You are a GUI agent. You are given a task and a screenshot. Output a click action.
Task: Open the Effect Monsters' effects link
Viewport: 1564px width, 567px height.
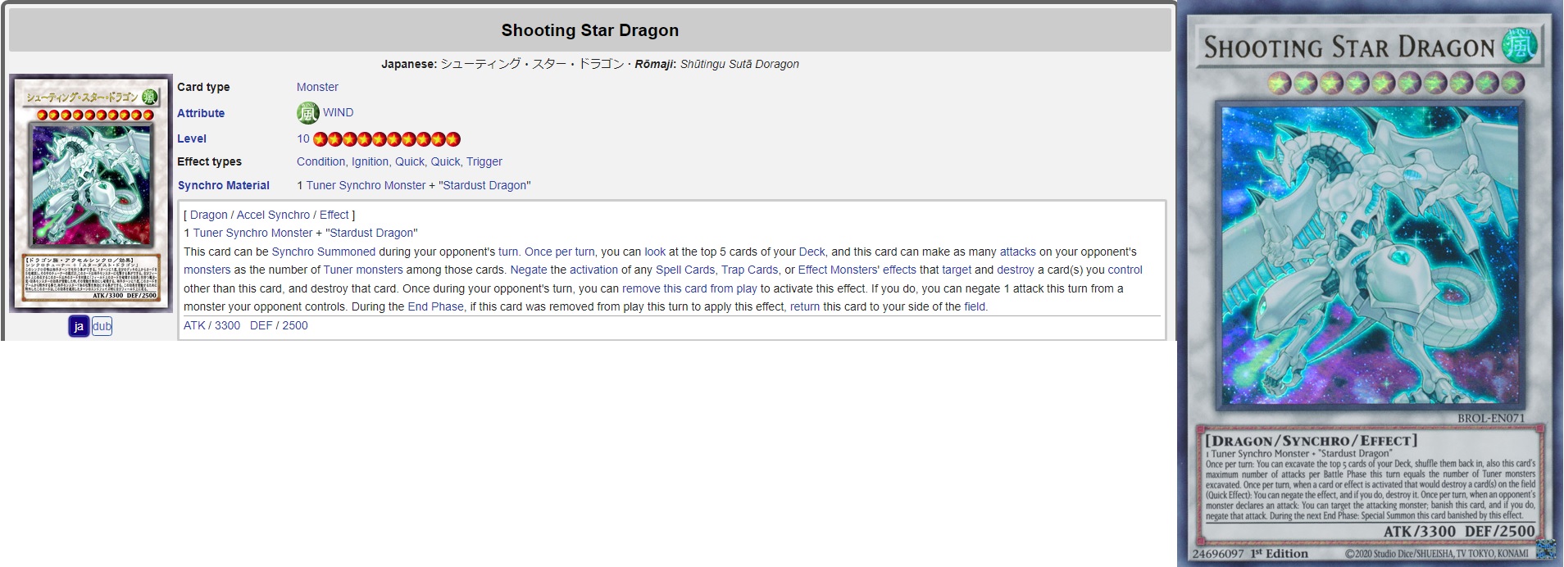pyautogui.click(x=857, y=270)
